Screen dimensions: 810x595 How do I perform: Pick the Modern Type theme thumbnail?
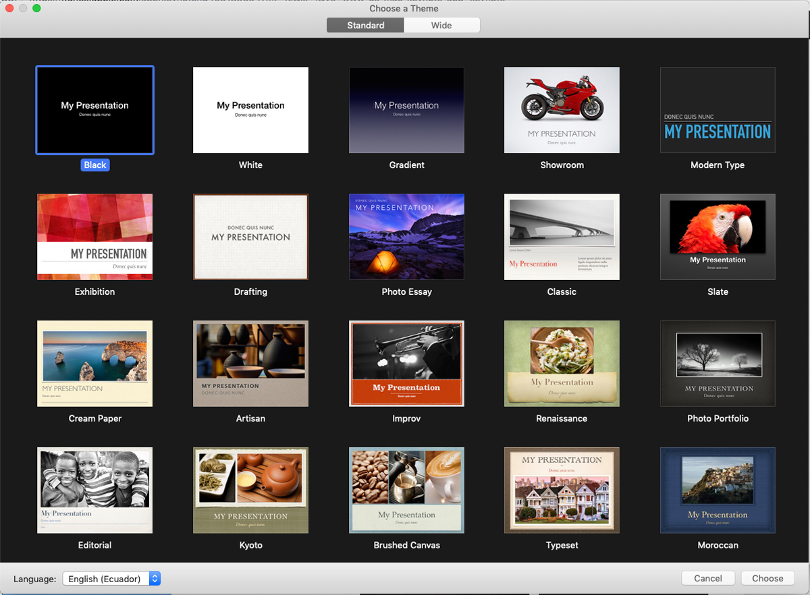click(718, 110)
